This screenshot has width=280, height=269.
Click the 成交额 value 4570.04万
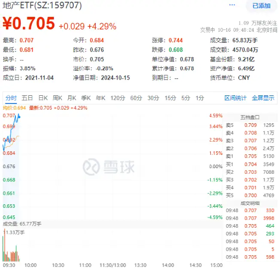coord(245,50)
